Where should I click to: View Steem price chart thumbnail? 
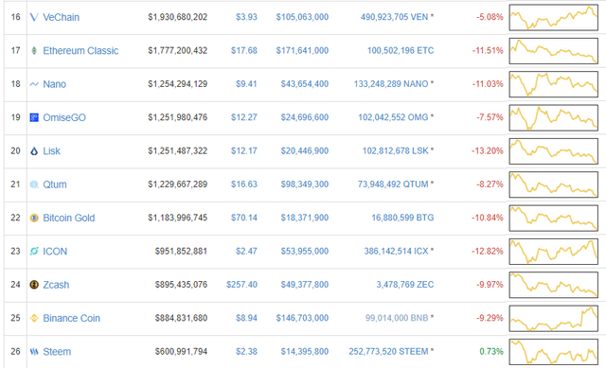coord(553,352)
